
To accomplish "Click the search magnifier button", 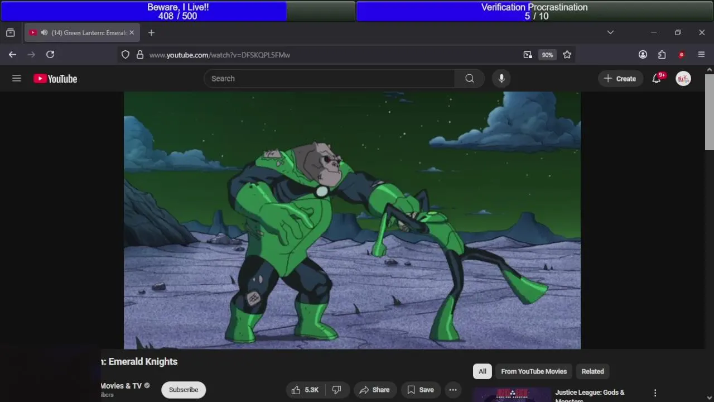I will click(470, 79).
